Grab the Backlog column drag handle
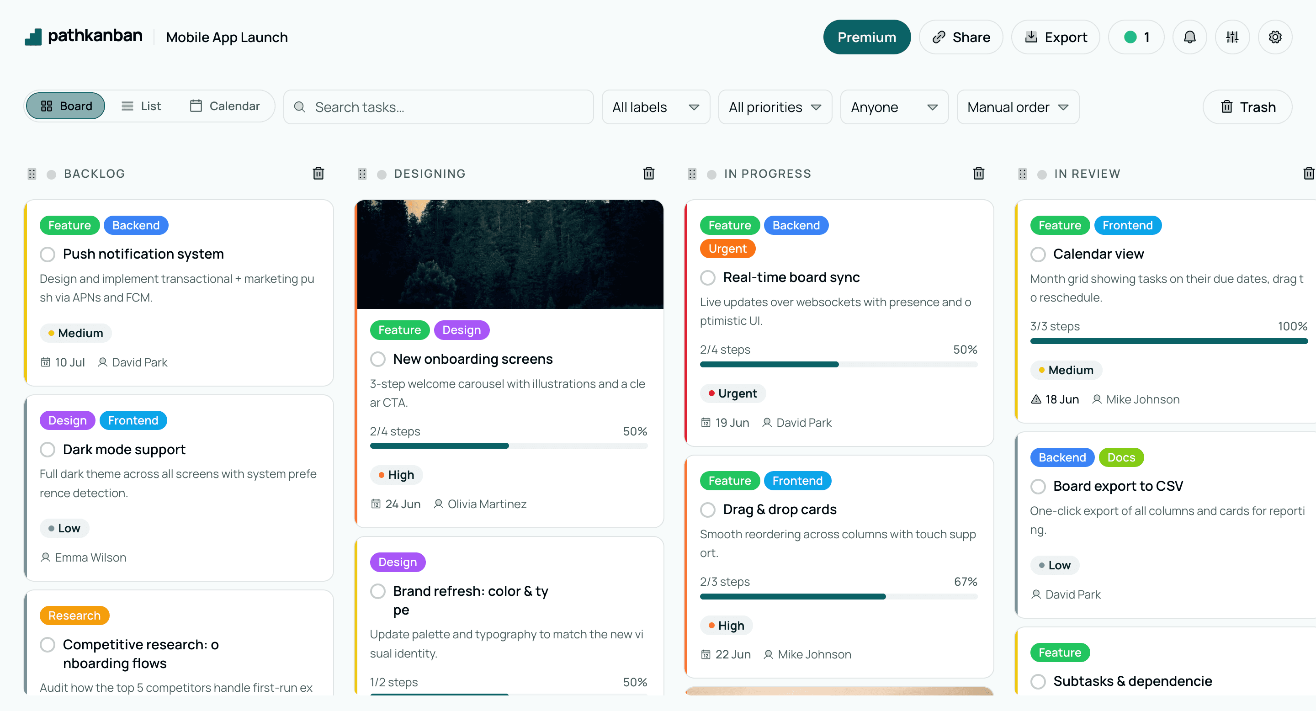1316x711 pixels. tap(32, 174)
